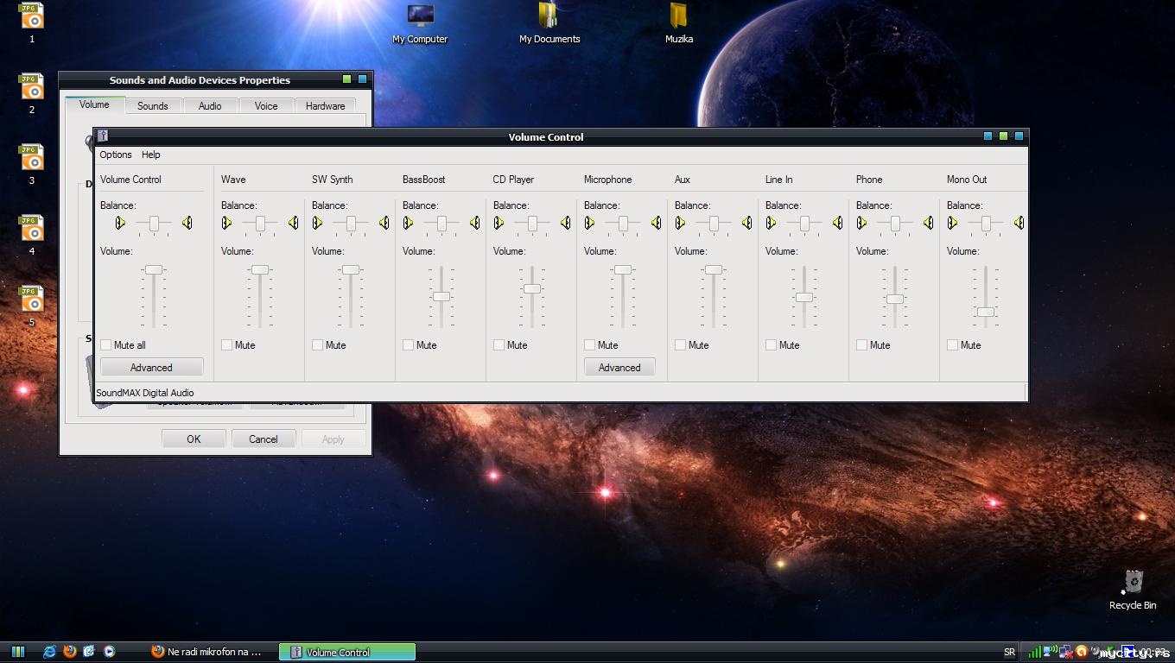Click the BassBoost volume slider handle
Screen dimensions: 1175x663
pyautogui.click(x=441, y=297)
